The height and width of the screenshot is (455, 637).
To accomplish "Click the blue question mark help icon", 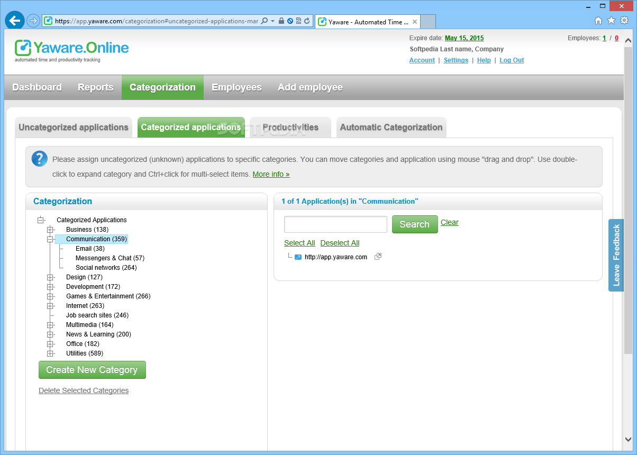I will pos(40,159).
